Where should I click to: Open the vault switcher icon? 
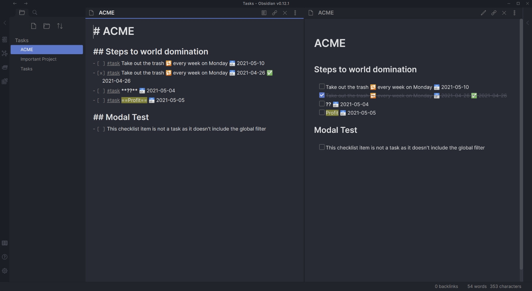5,243
